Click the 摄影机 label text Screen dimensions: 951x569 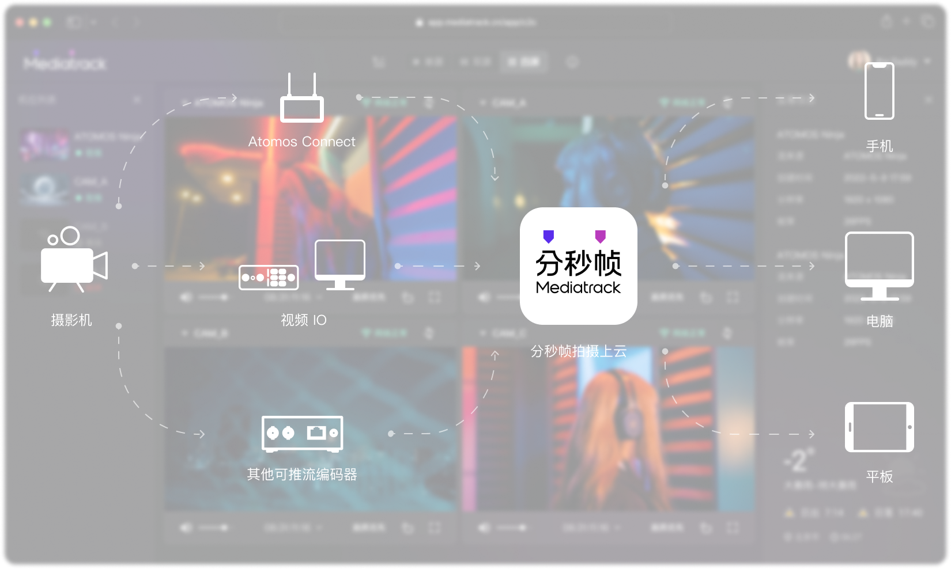pos(71,320)
